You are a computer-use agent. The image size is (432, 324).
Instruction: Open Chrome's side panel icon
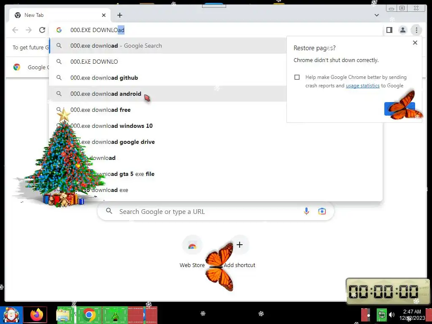coord(389,30)
